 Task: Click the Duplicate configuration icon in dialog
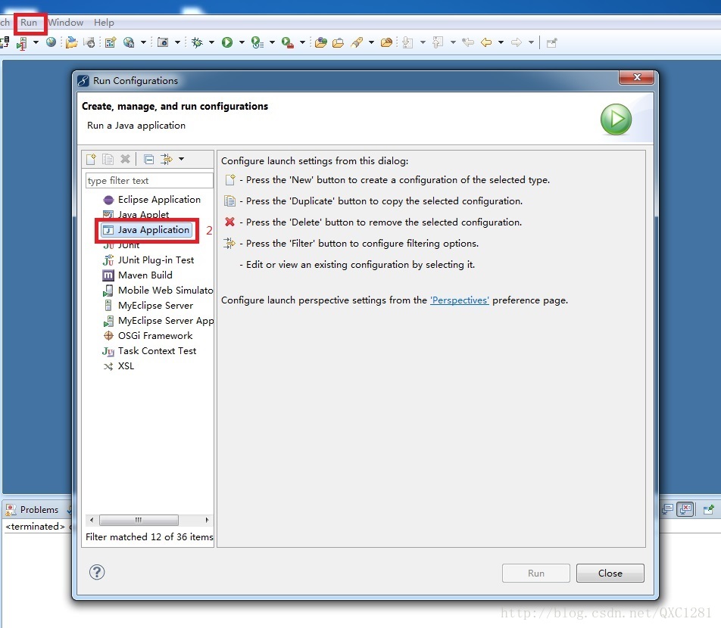108,159
